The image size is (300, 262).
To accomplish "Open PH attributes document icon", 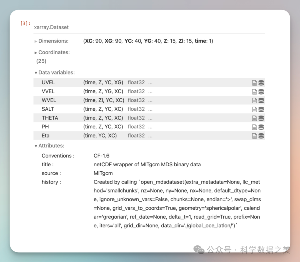I will 254,127.
